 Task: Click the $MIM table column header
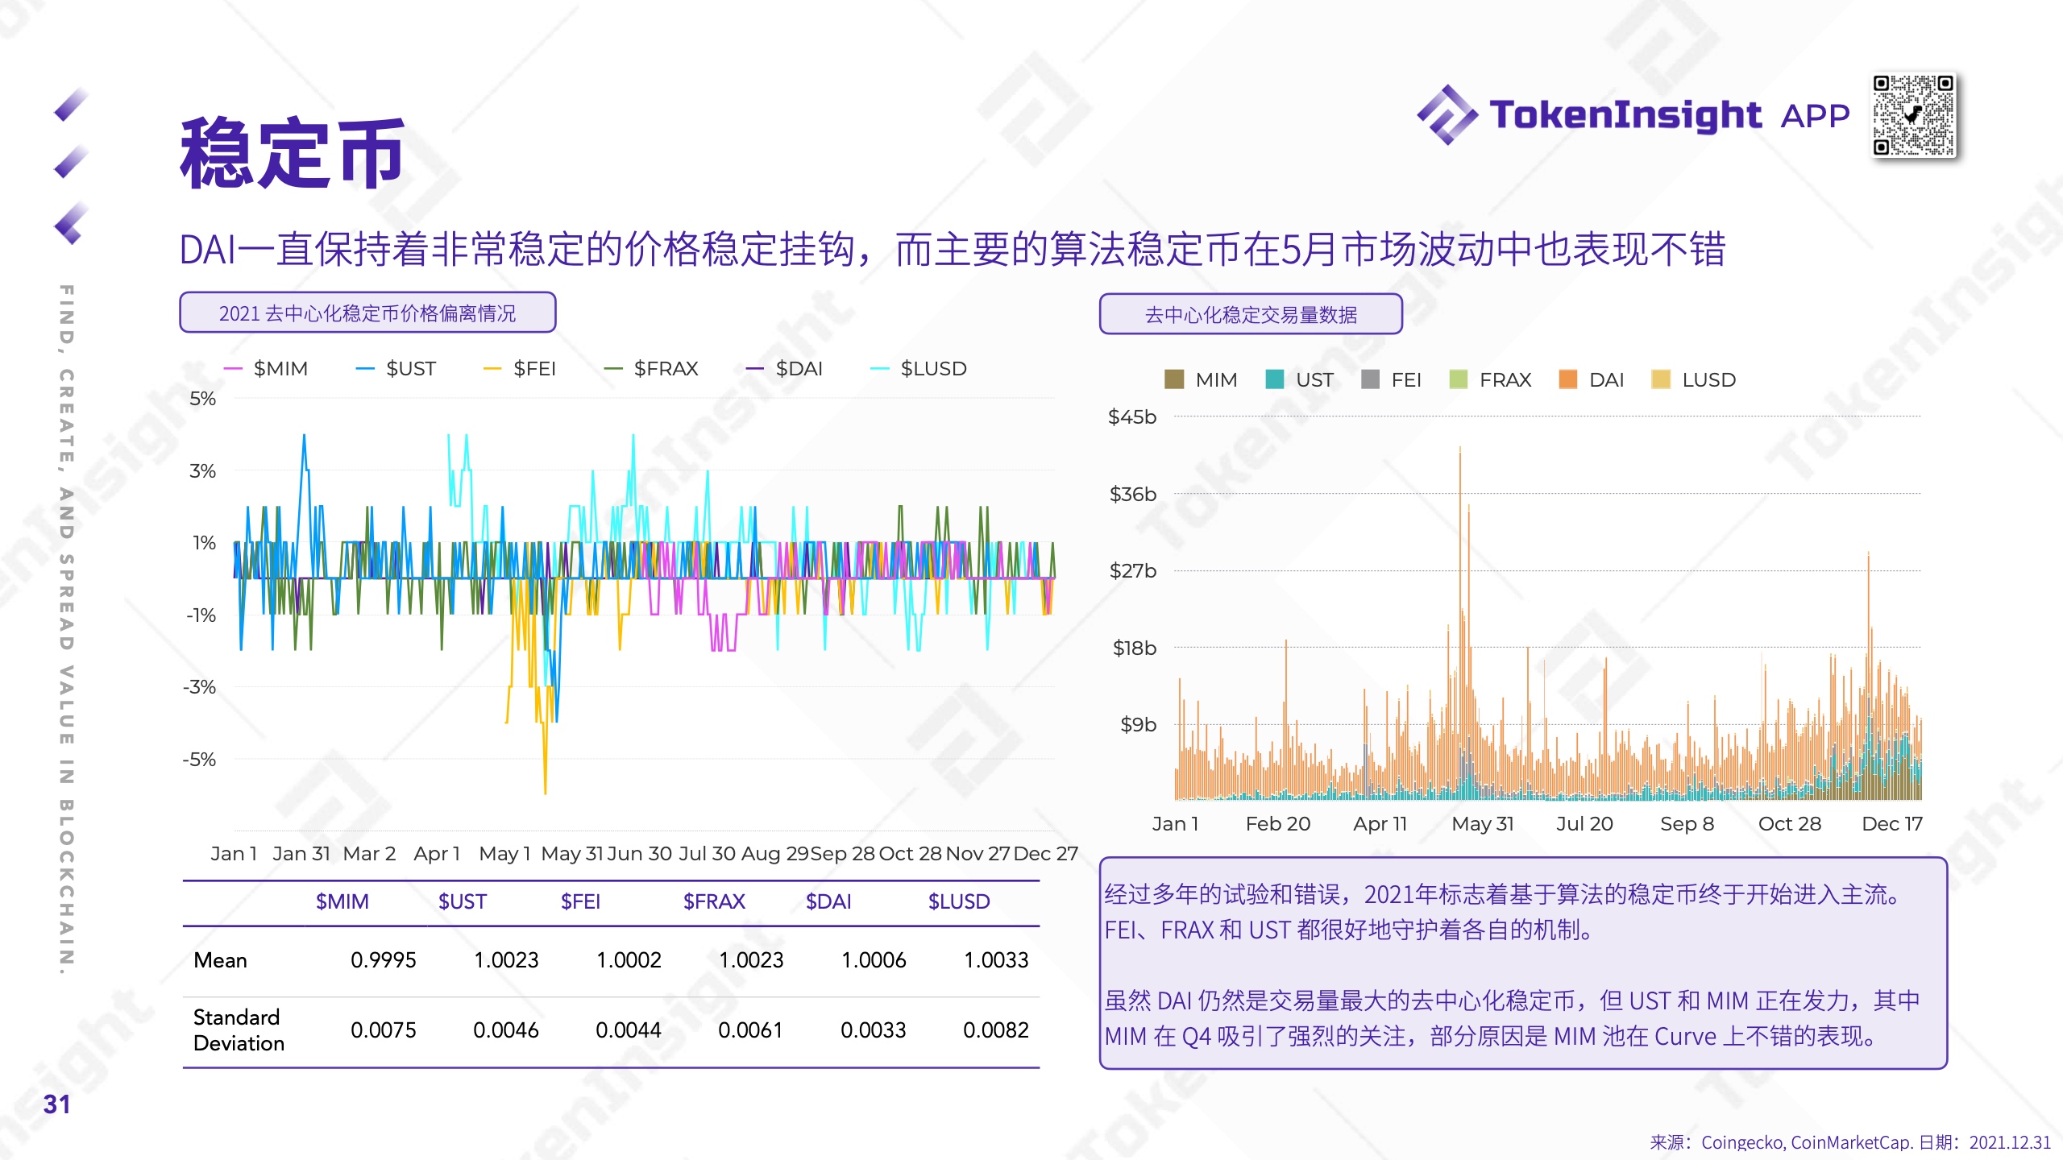click(x=342, y=901)
